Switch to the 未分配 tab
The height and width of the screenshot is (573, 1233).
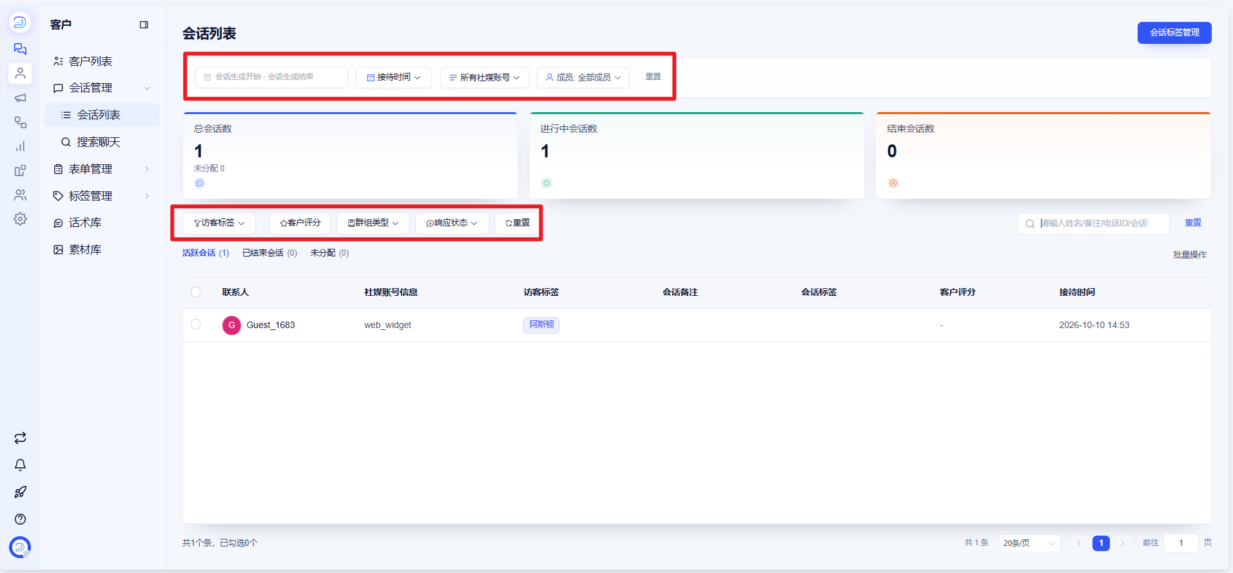tap(329, 253)
